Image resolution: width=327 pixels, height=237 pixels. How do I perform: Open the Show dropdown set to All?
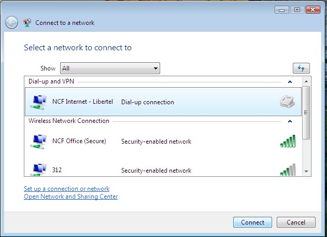pos(110,68)
